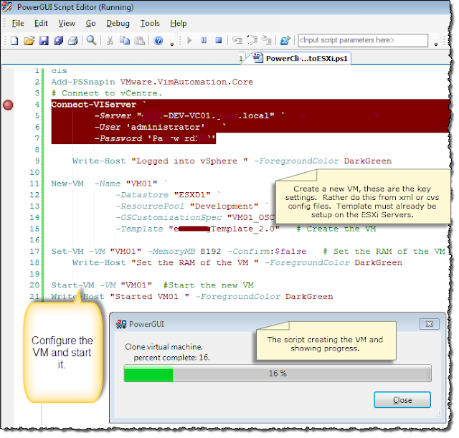Open a script with the folder icon
459x438 pixels.
tap(29, 40)
